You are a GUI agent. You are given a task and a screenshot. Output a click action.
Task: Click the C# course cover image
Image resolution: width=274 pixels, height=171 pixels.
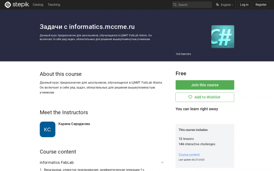click(x=223, y=36)
